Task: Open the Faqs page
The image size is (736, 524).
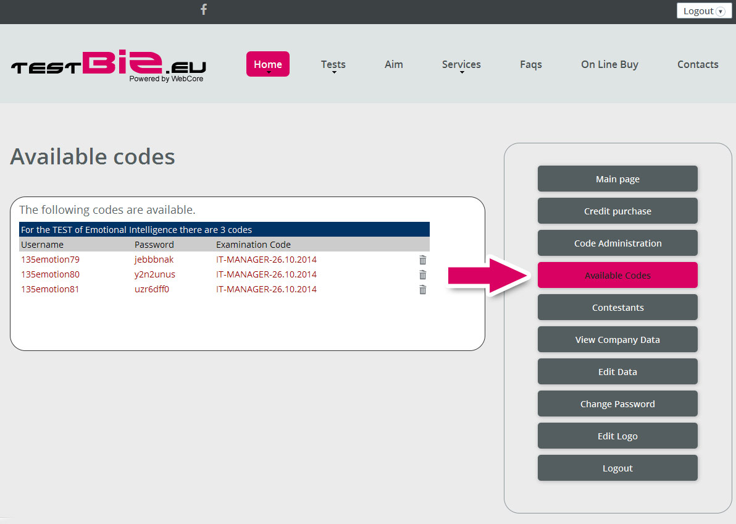Action: click(530, 64)
